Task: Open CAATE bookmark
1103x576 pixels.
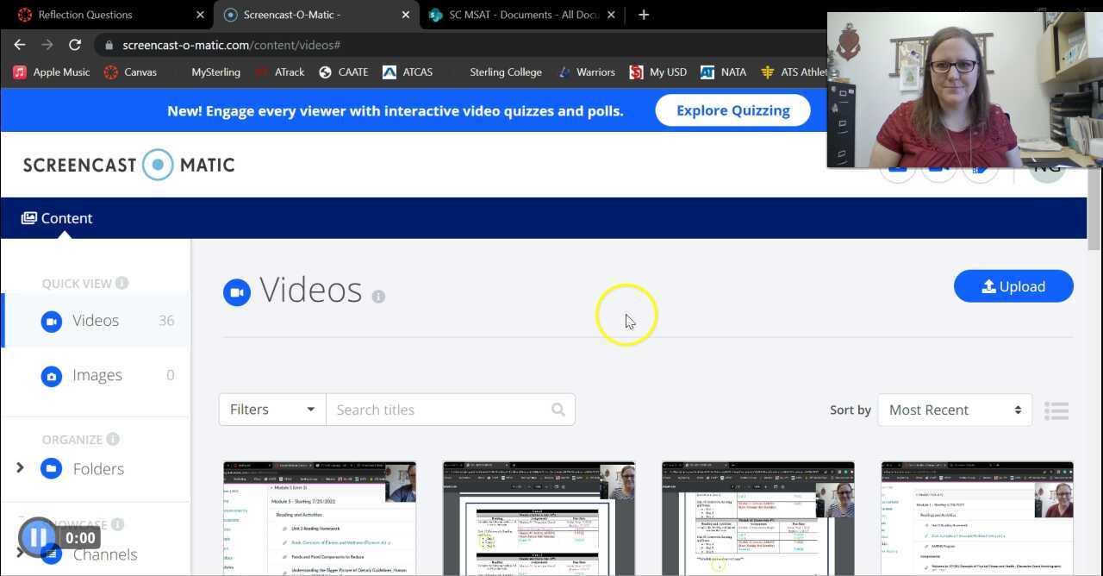Action: tap(344, 72)
